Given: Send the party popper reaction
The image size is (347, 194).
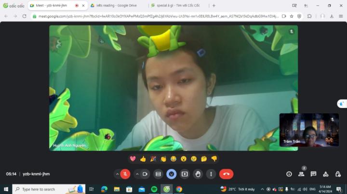Looking at the screenshot, I should point(153,159).
